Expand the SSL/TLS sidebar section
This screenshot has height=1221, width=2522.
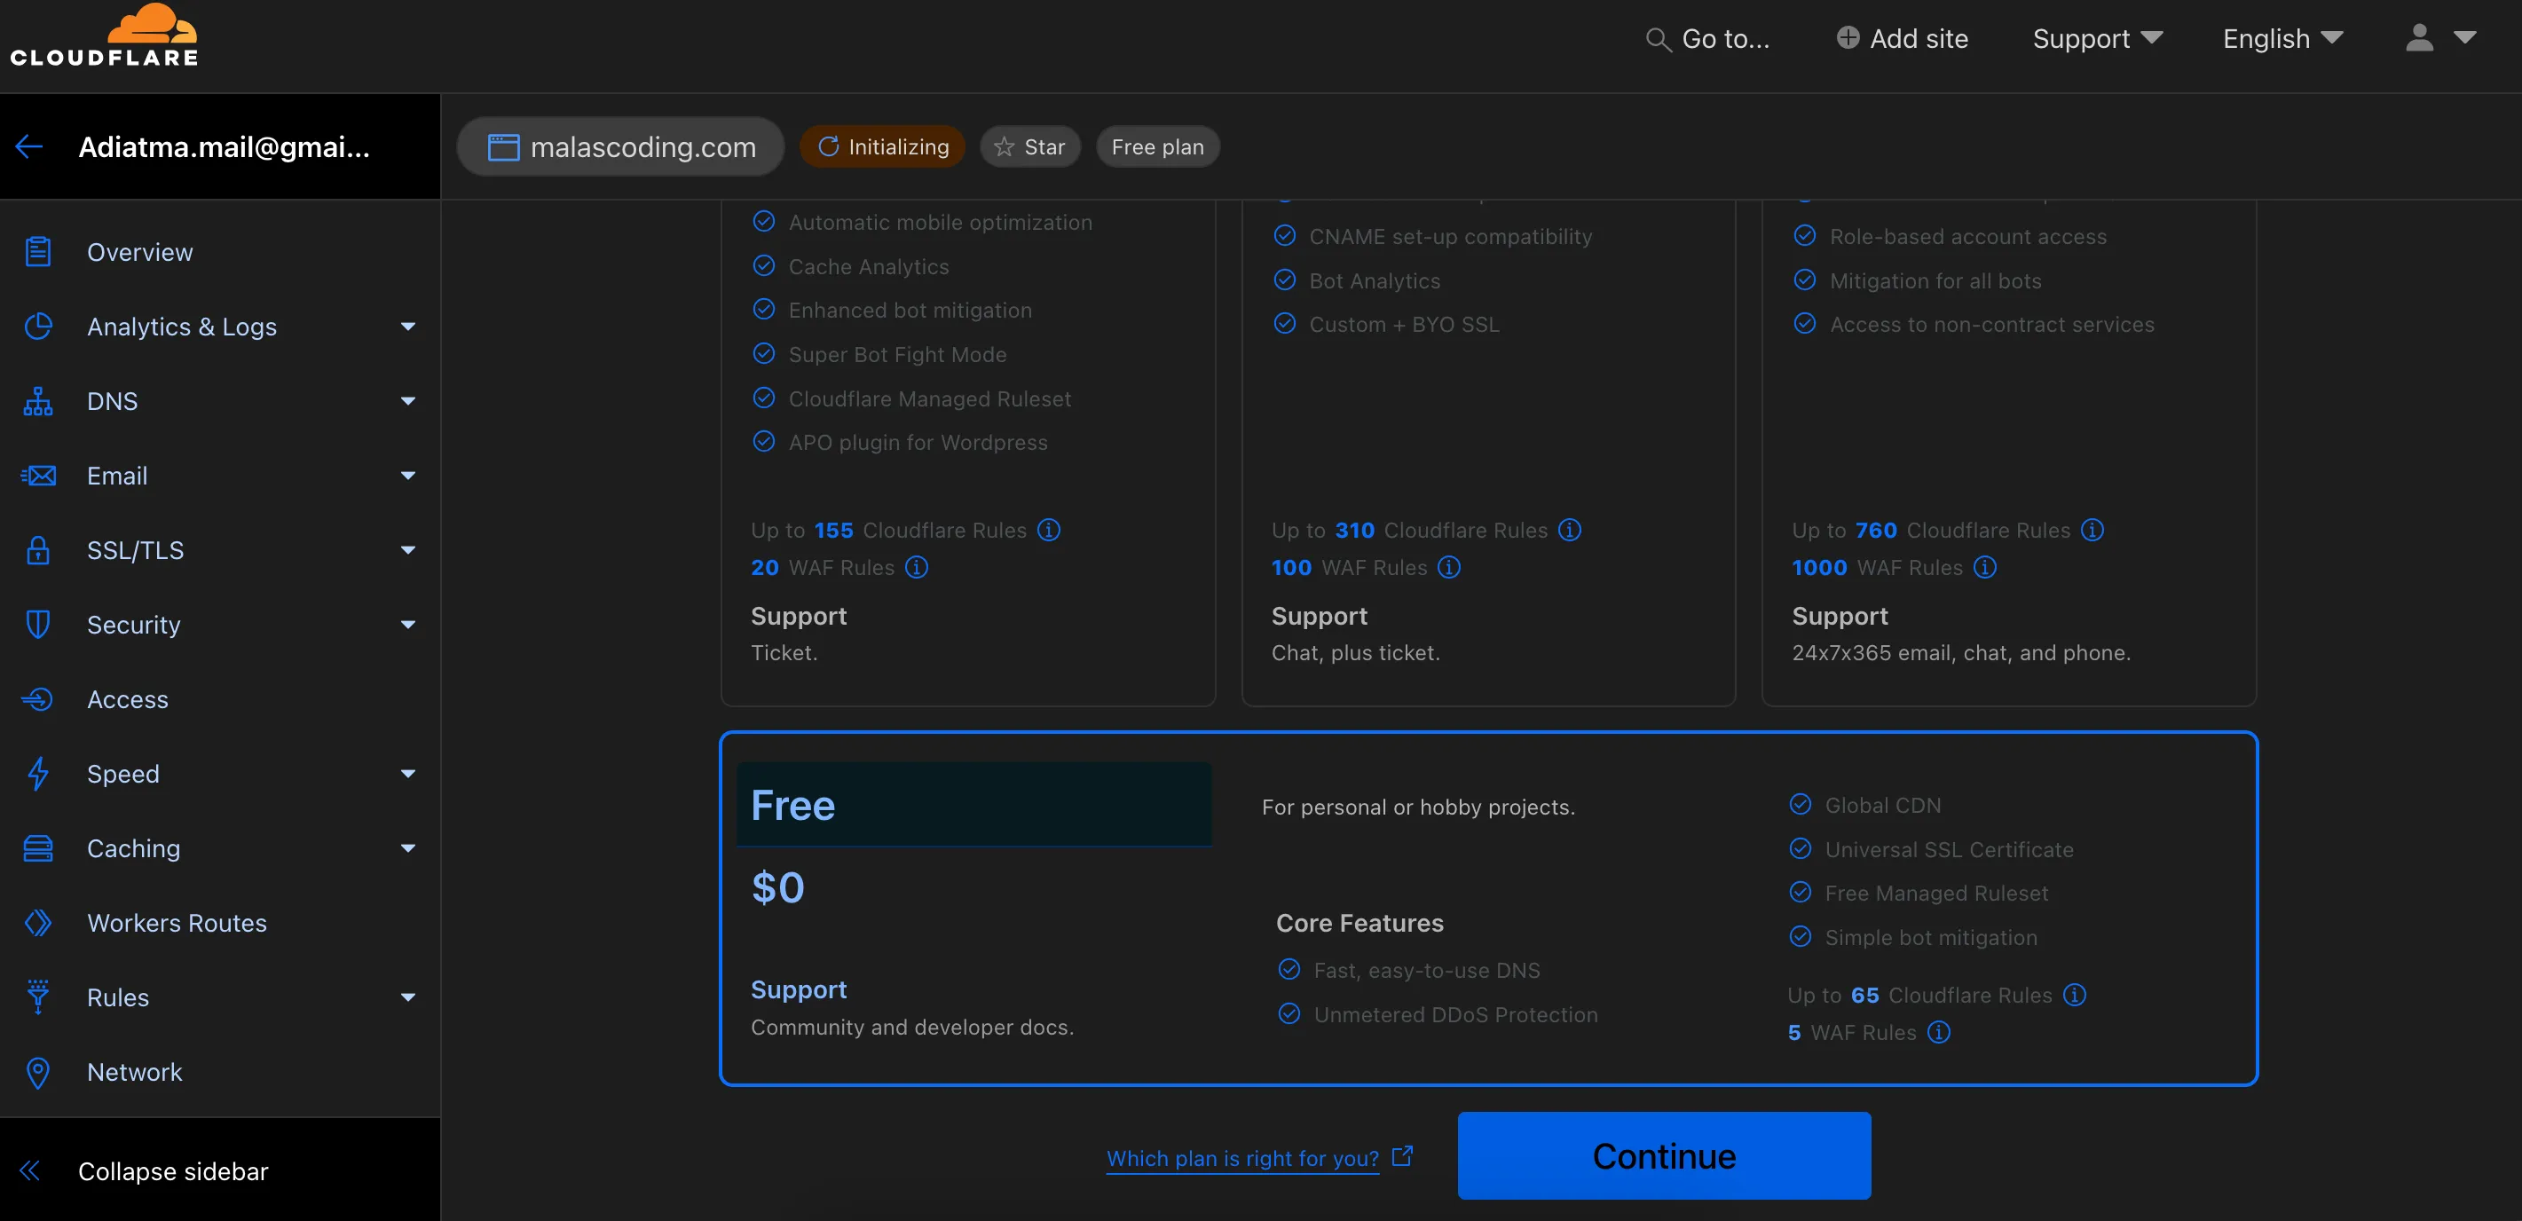coord(408,550)
